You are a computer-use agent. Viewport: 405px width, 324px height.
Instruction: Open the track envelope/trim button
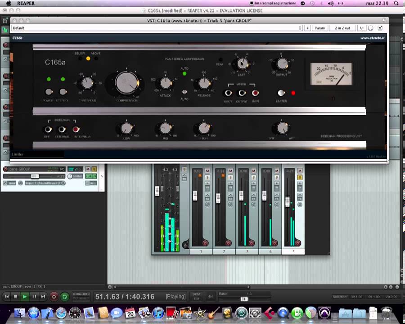pos(9,183)
